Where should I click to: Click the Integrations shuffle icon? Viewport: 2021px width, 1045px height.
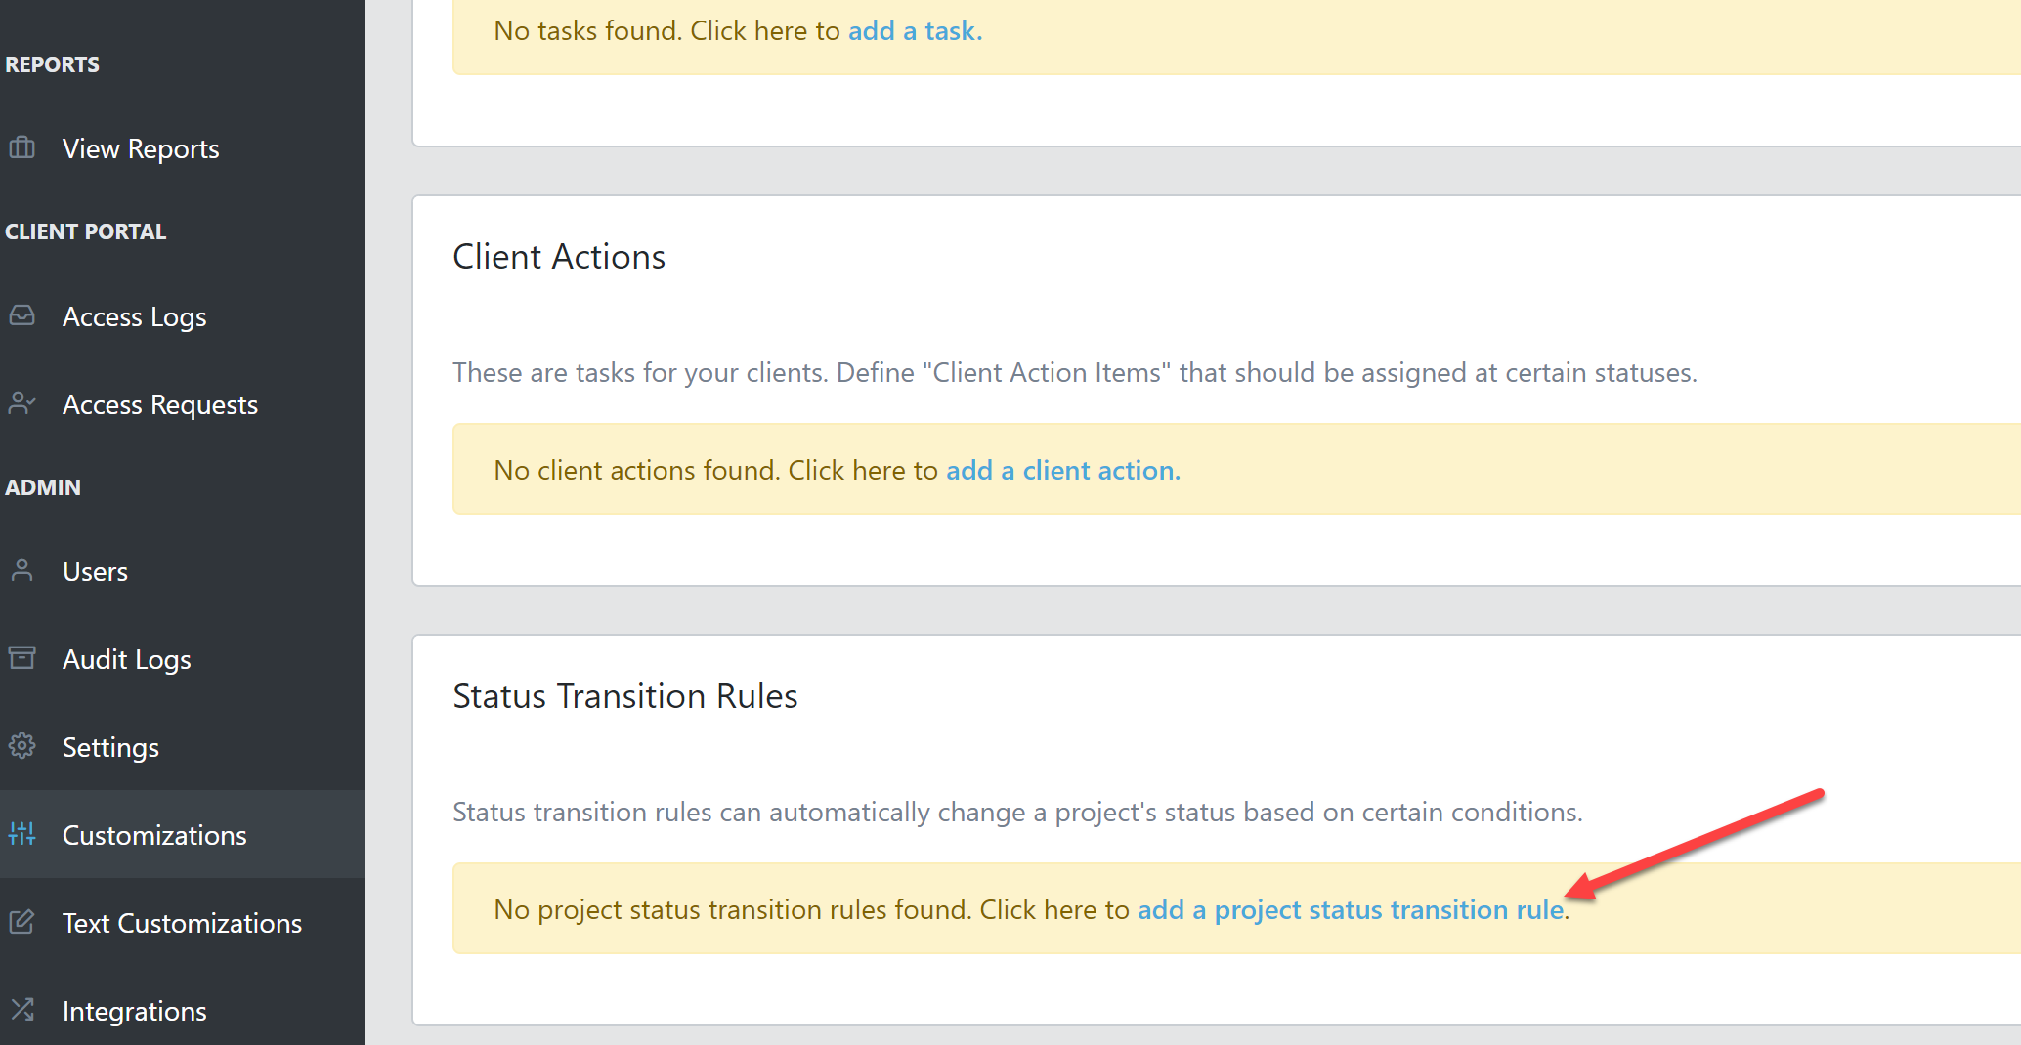tap(21, 1010)
